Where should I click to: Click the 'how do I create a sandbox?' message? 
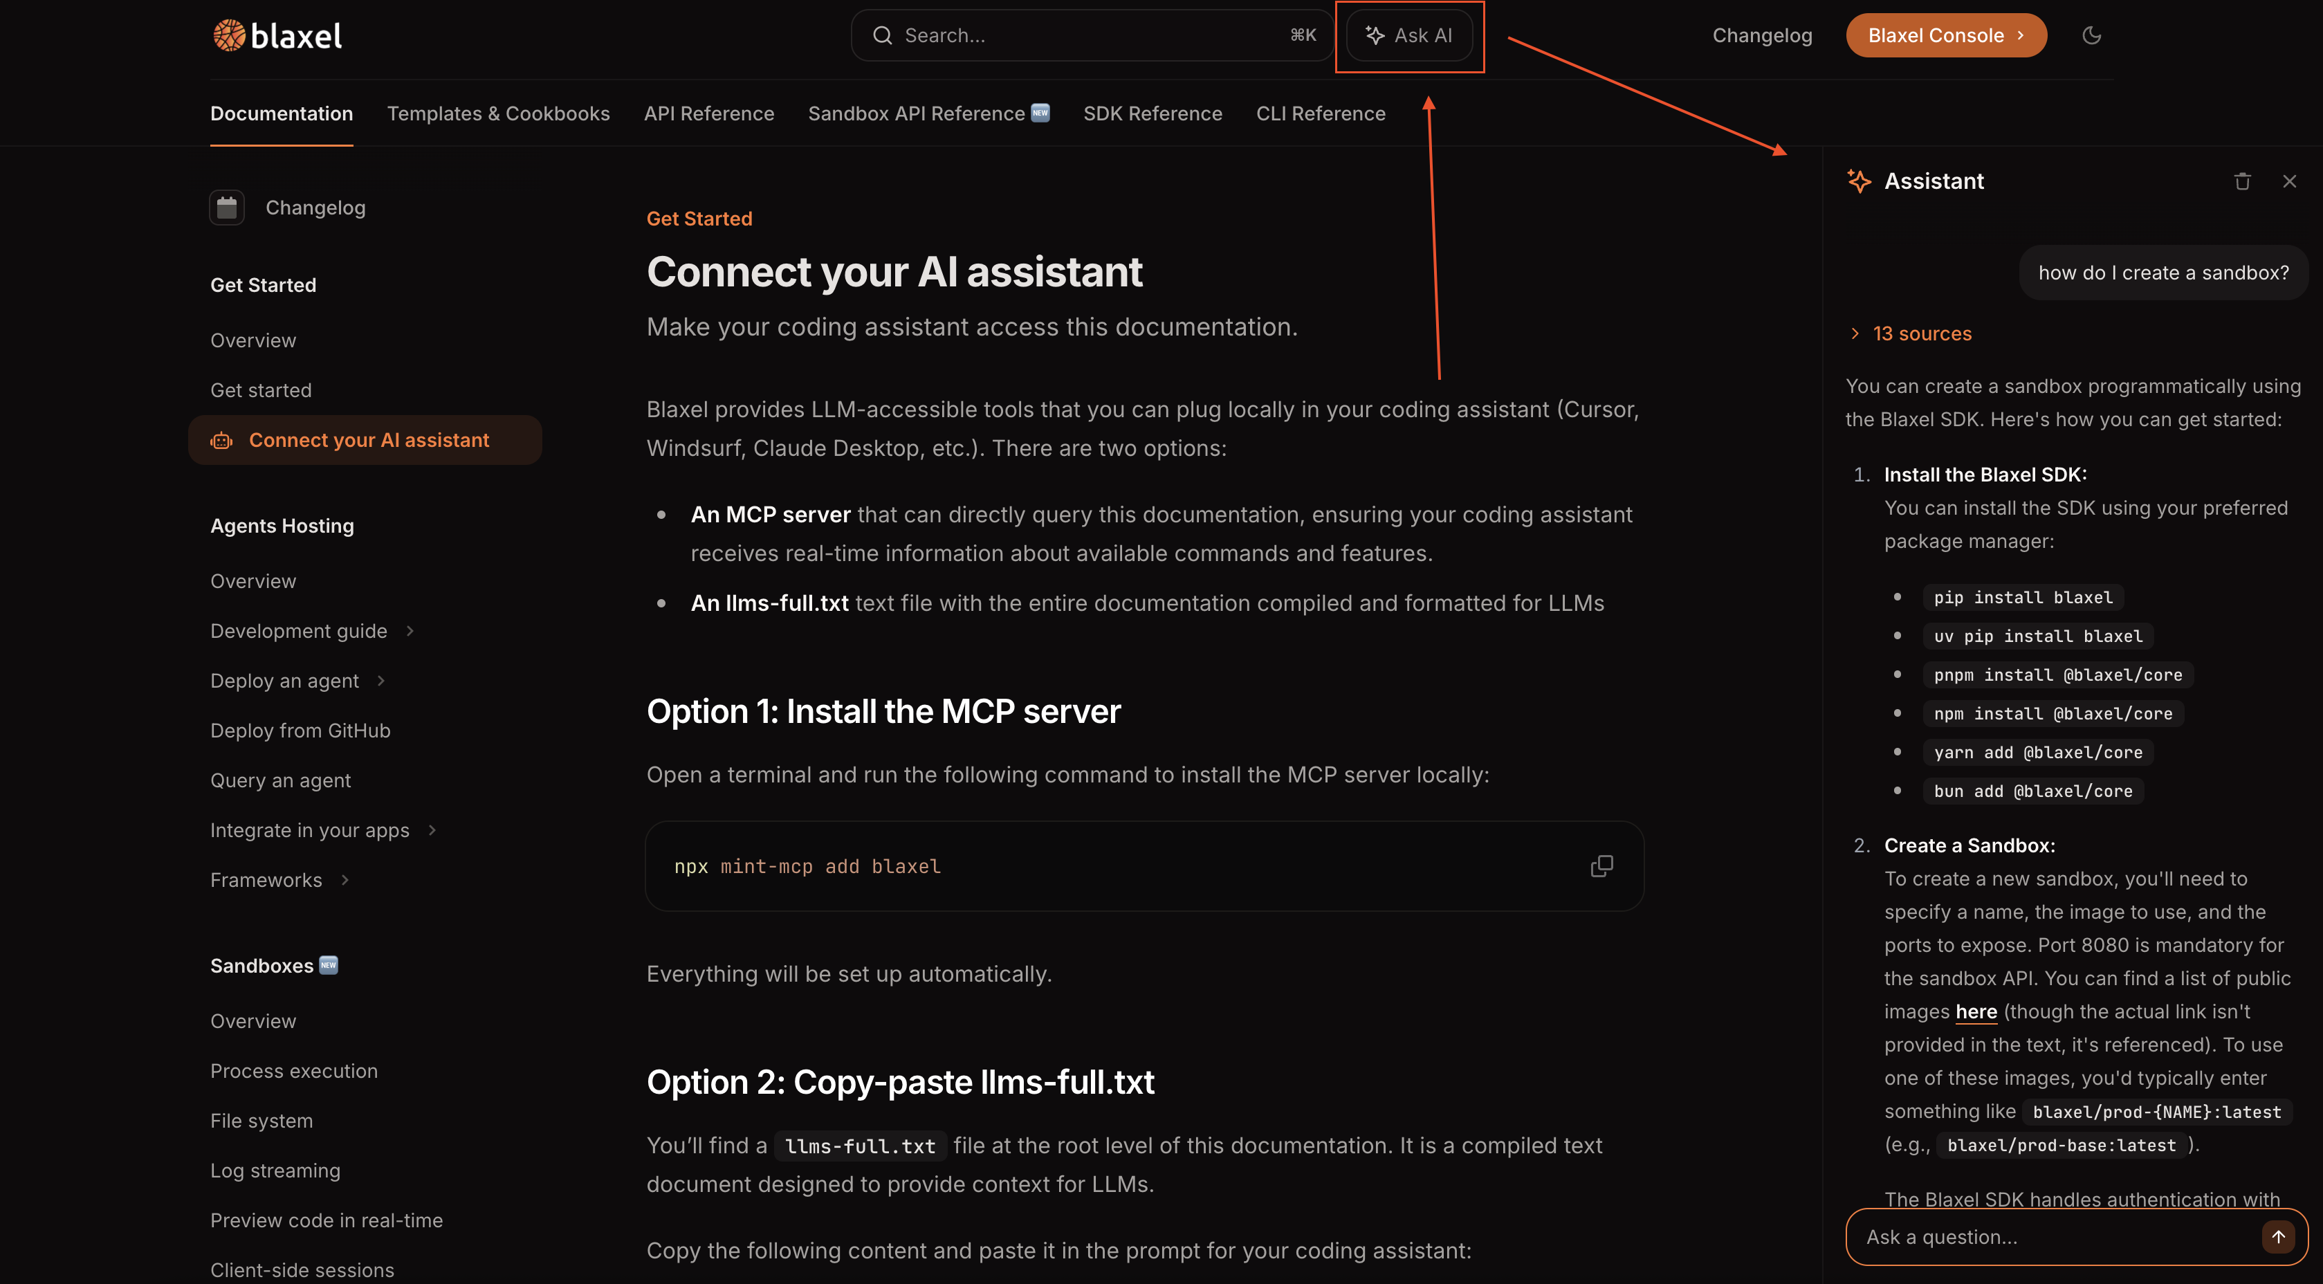coord(2163,273)
